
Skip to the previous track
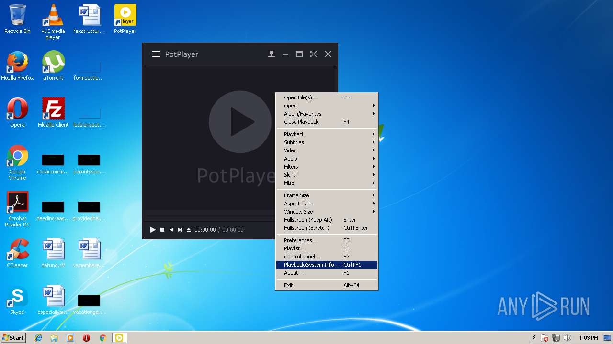click(171, 230)
